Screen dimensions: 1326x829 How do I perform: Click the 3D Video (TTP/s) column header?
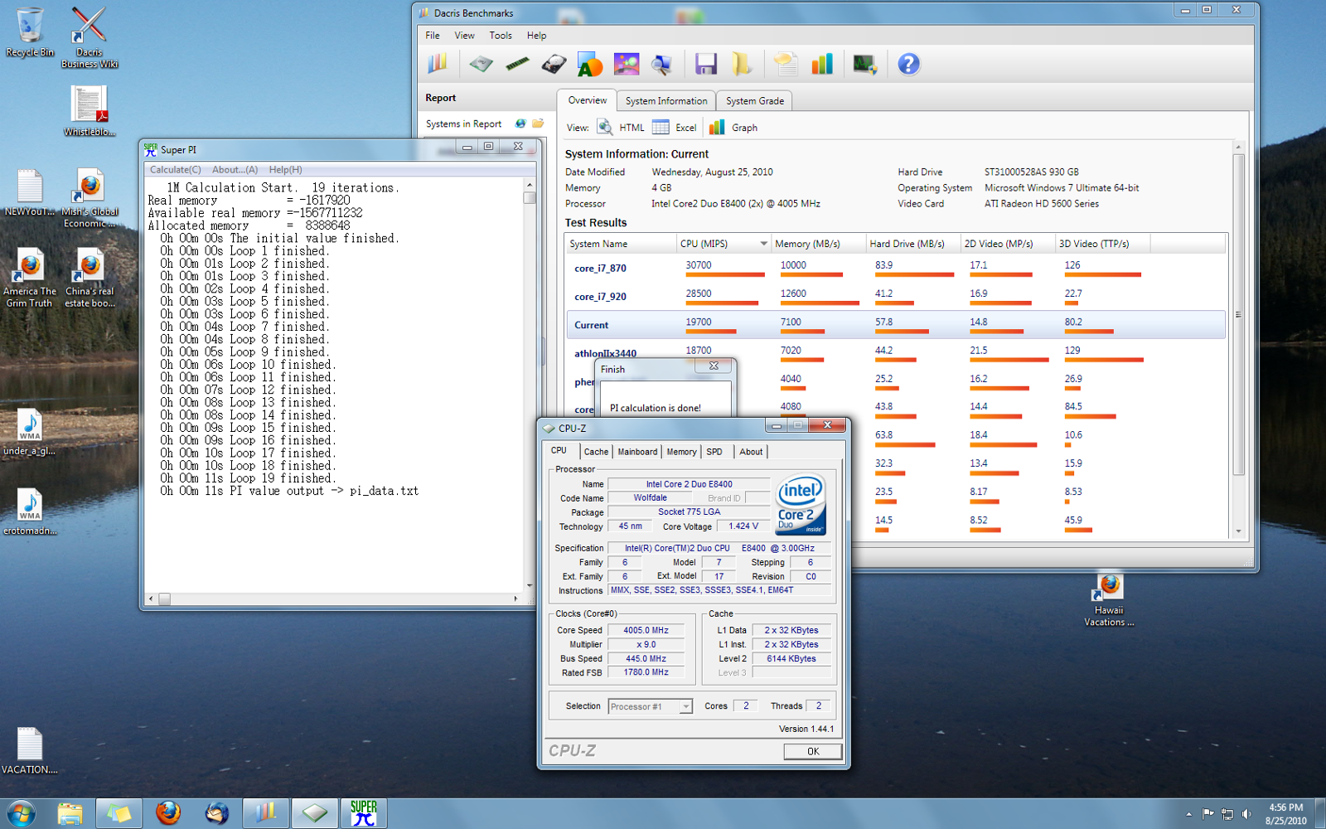point(1102,244)
